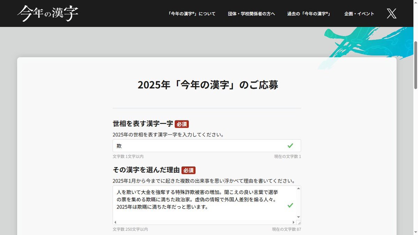
Task: Click textarea horizontal scroll right arrow
Action: pos(293,222)
